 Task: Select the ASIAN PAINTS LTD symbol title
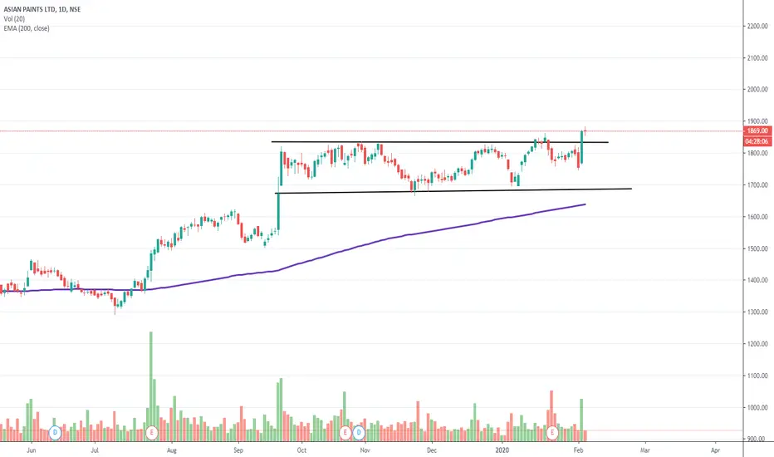pos(42,9)
